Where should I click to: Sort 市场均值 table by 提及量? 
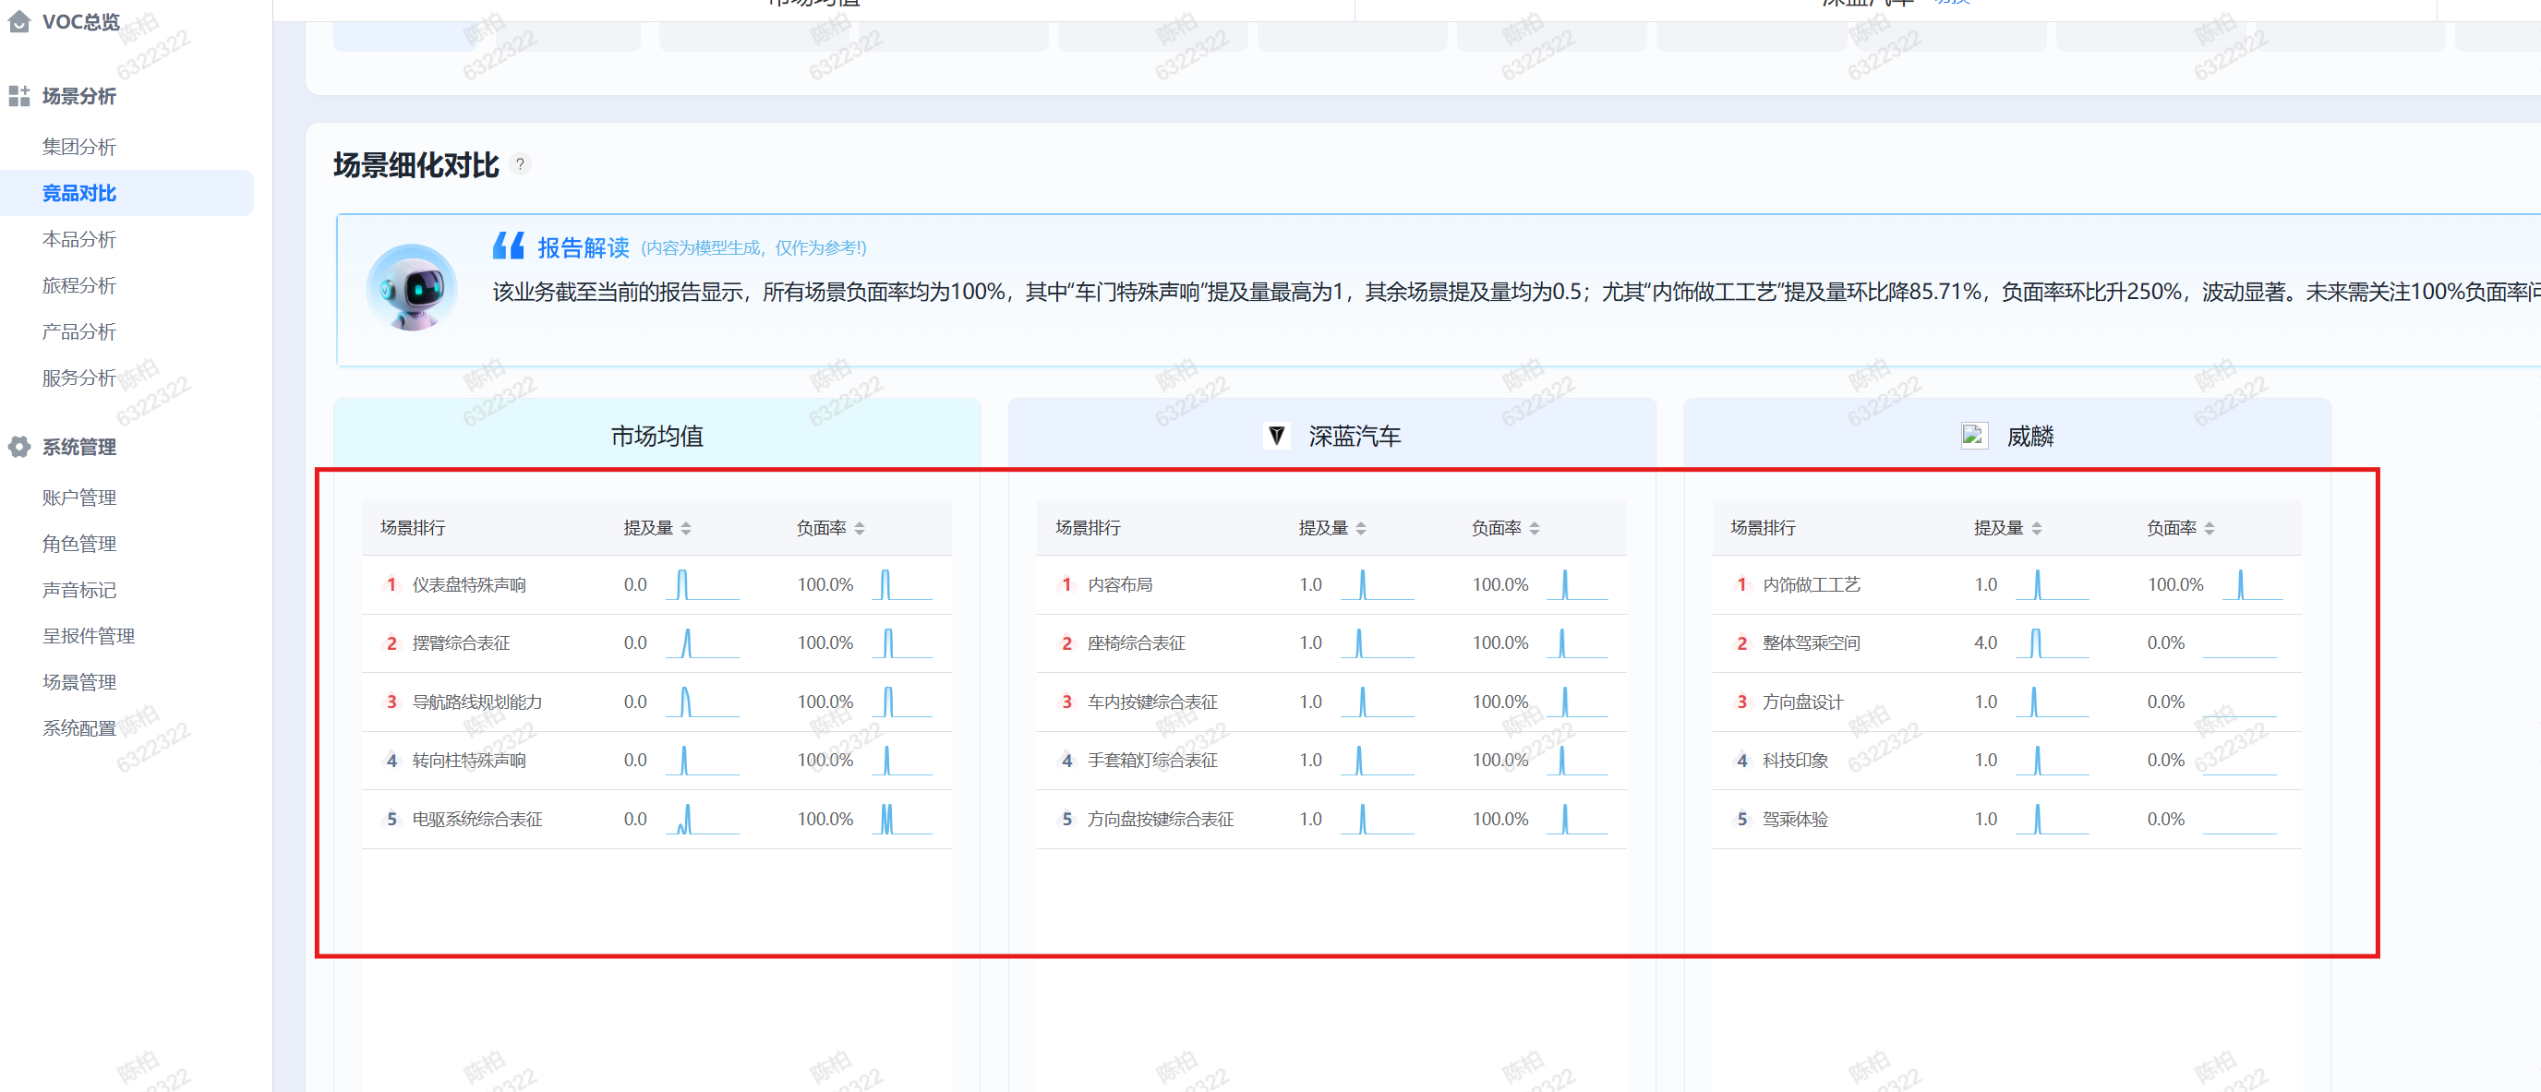point(685,529)
